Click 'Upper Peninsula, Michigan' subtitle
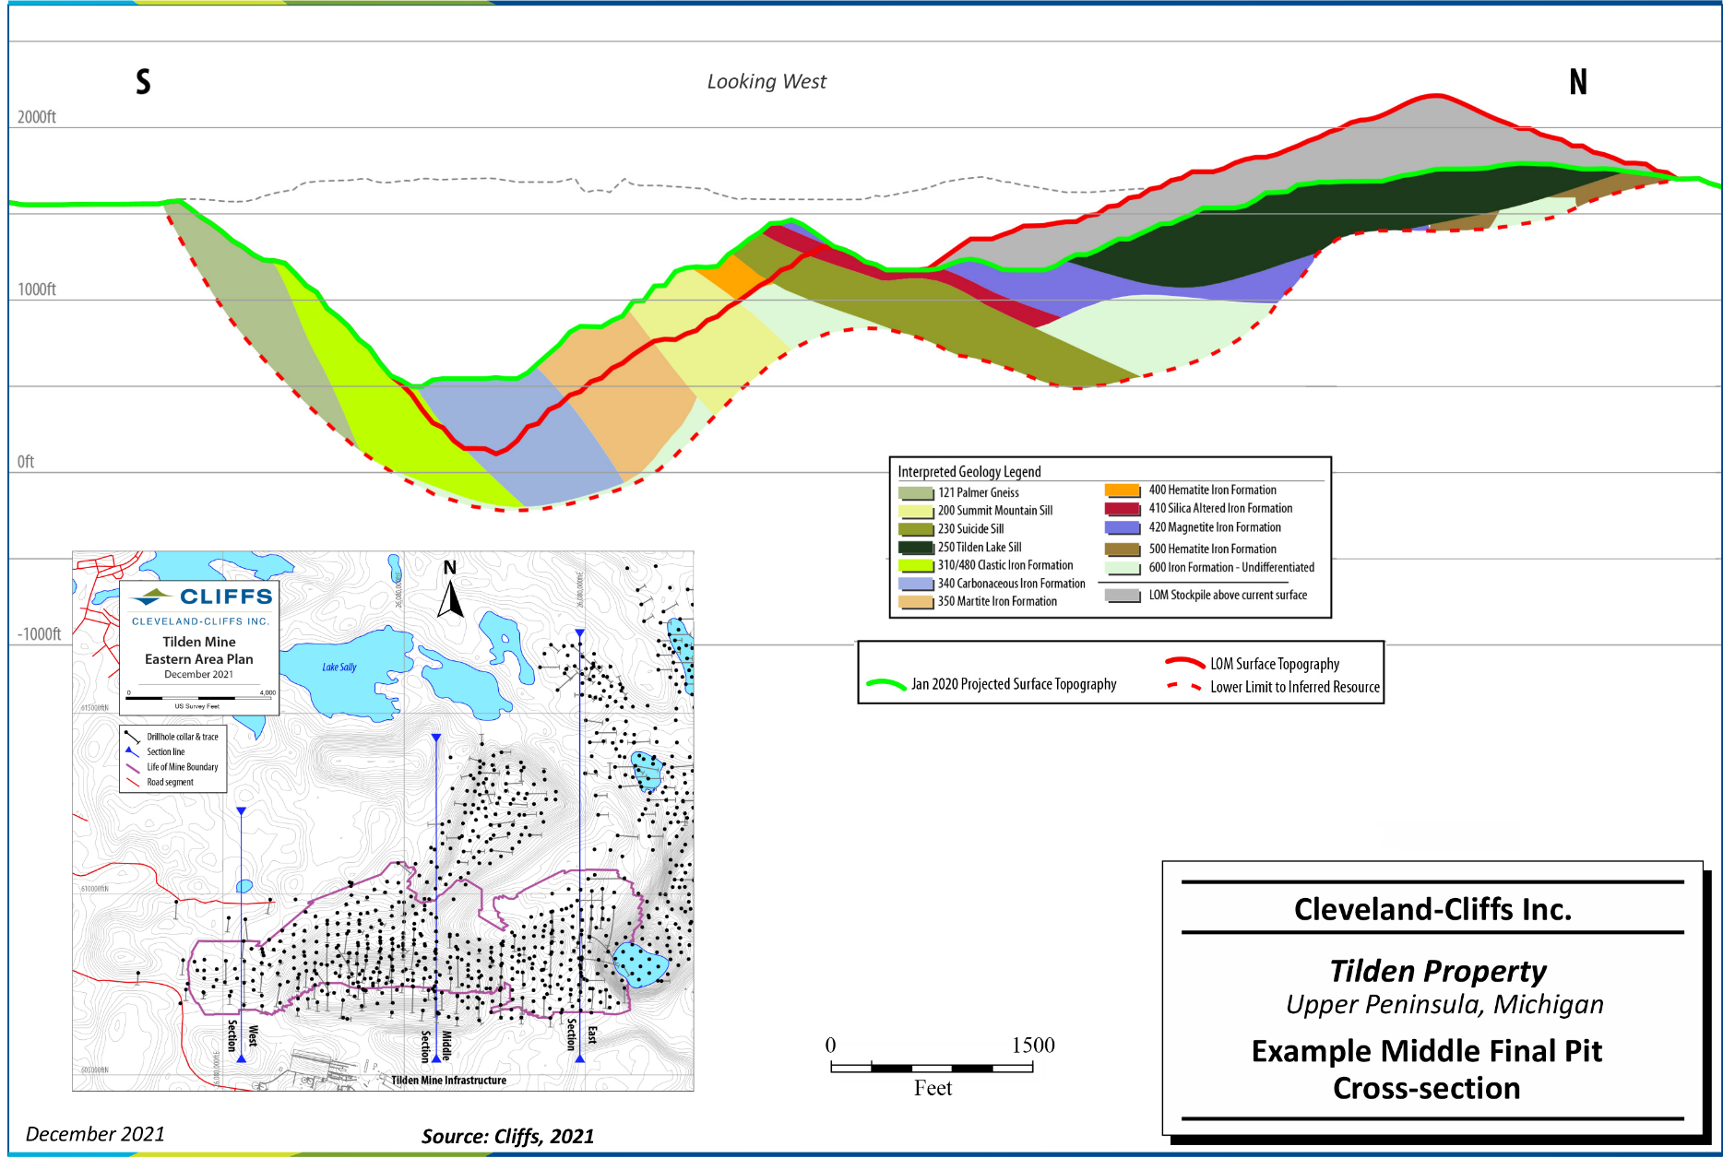 tap(1444, 1004)
